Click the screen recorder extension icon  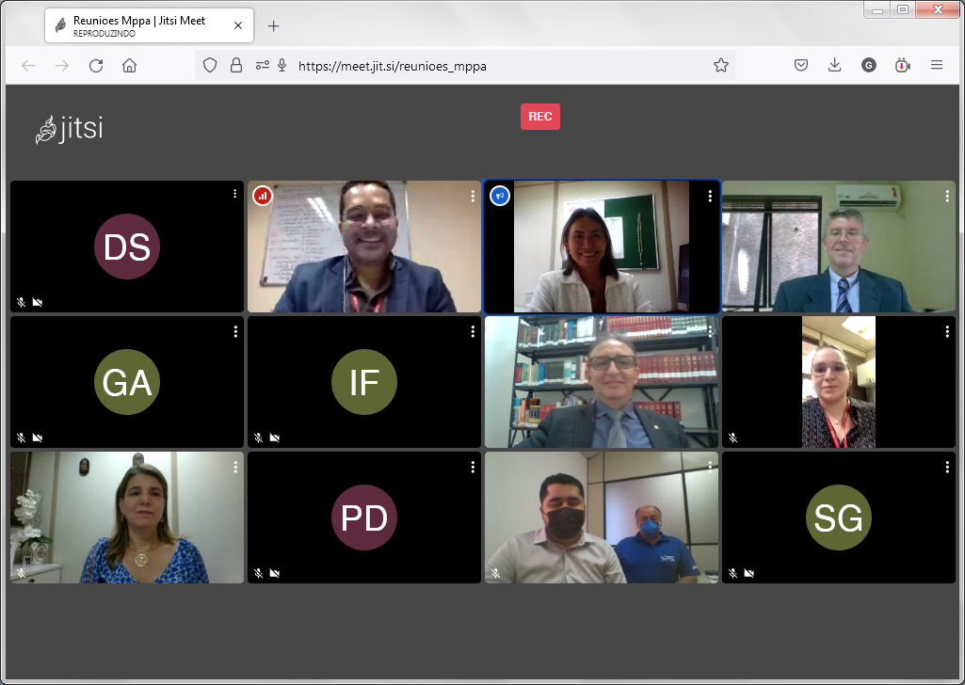click(902, 65)
